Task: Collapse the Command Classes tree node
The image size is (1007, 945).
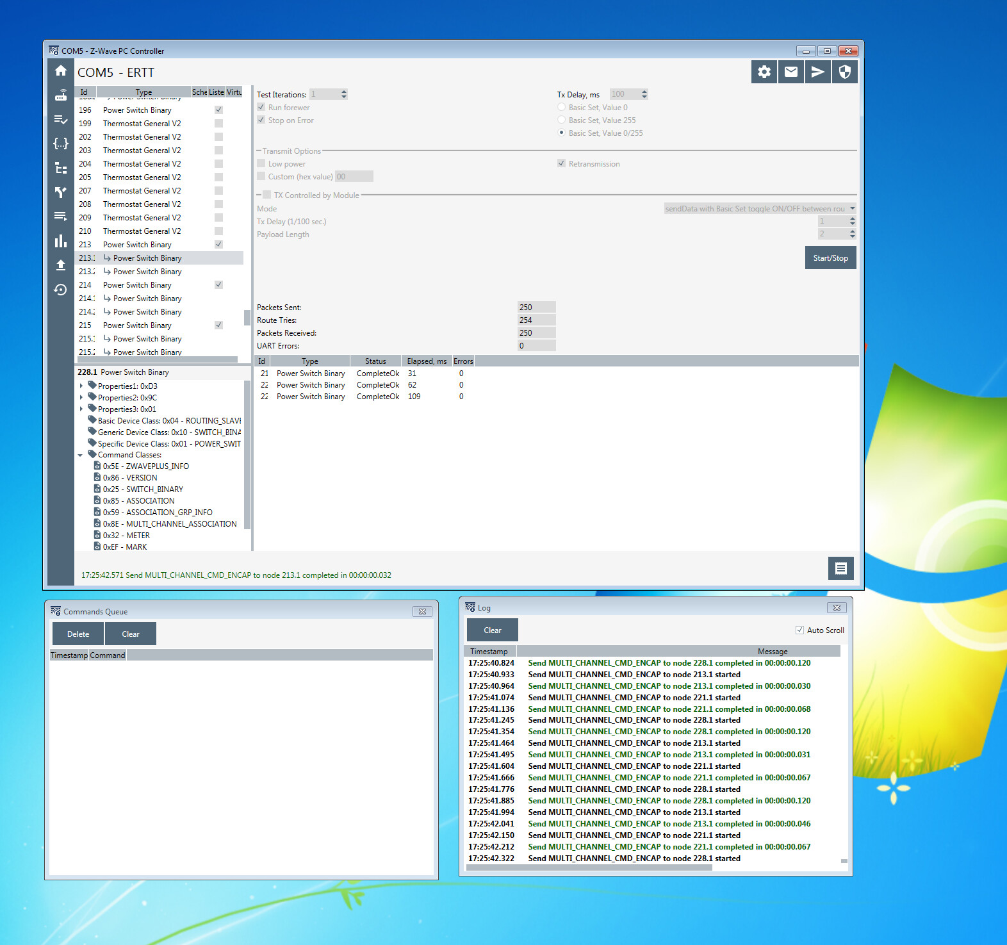Action: click(81, 455)
